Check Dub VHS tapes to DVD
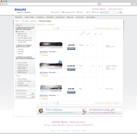Viewport: 137px width, 134px height. pos(16,38)
